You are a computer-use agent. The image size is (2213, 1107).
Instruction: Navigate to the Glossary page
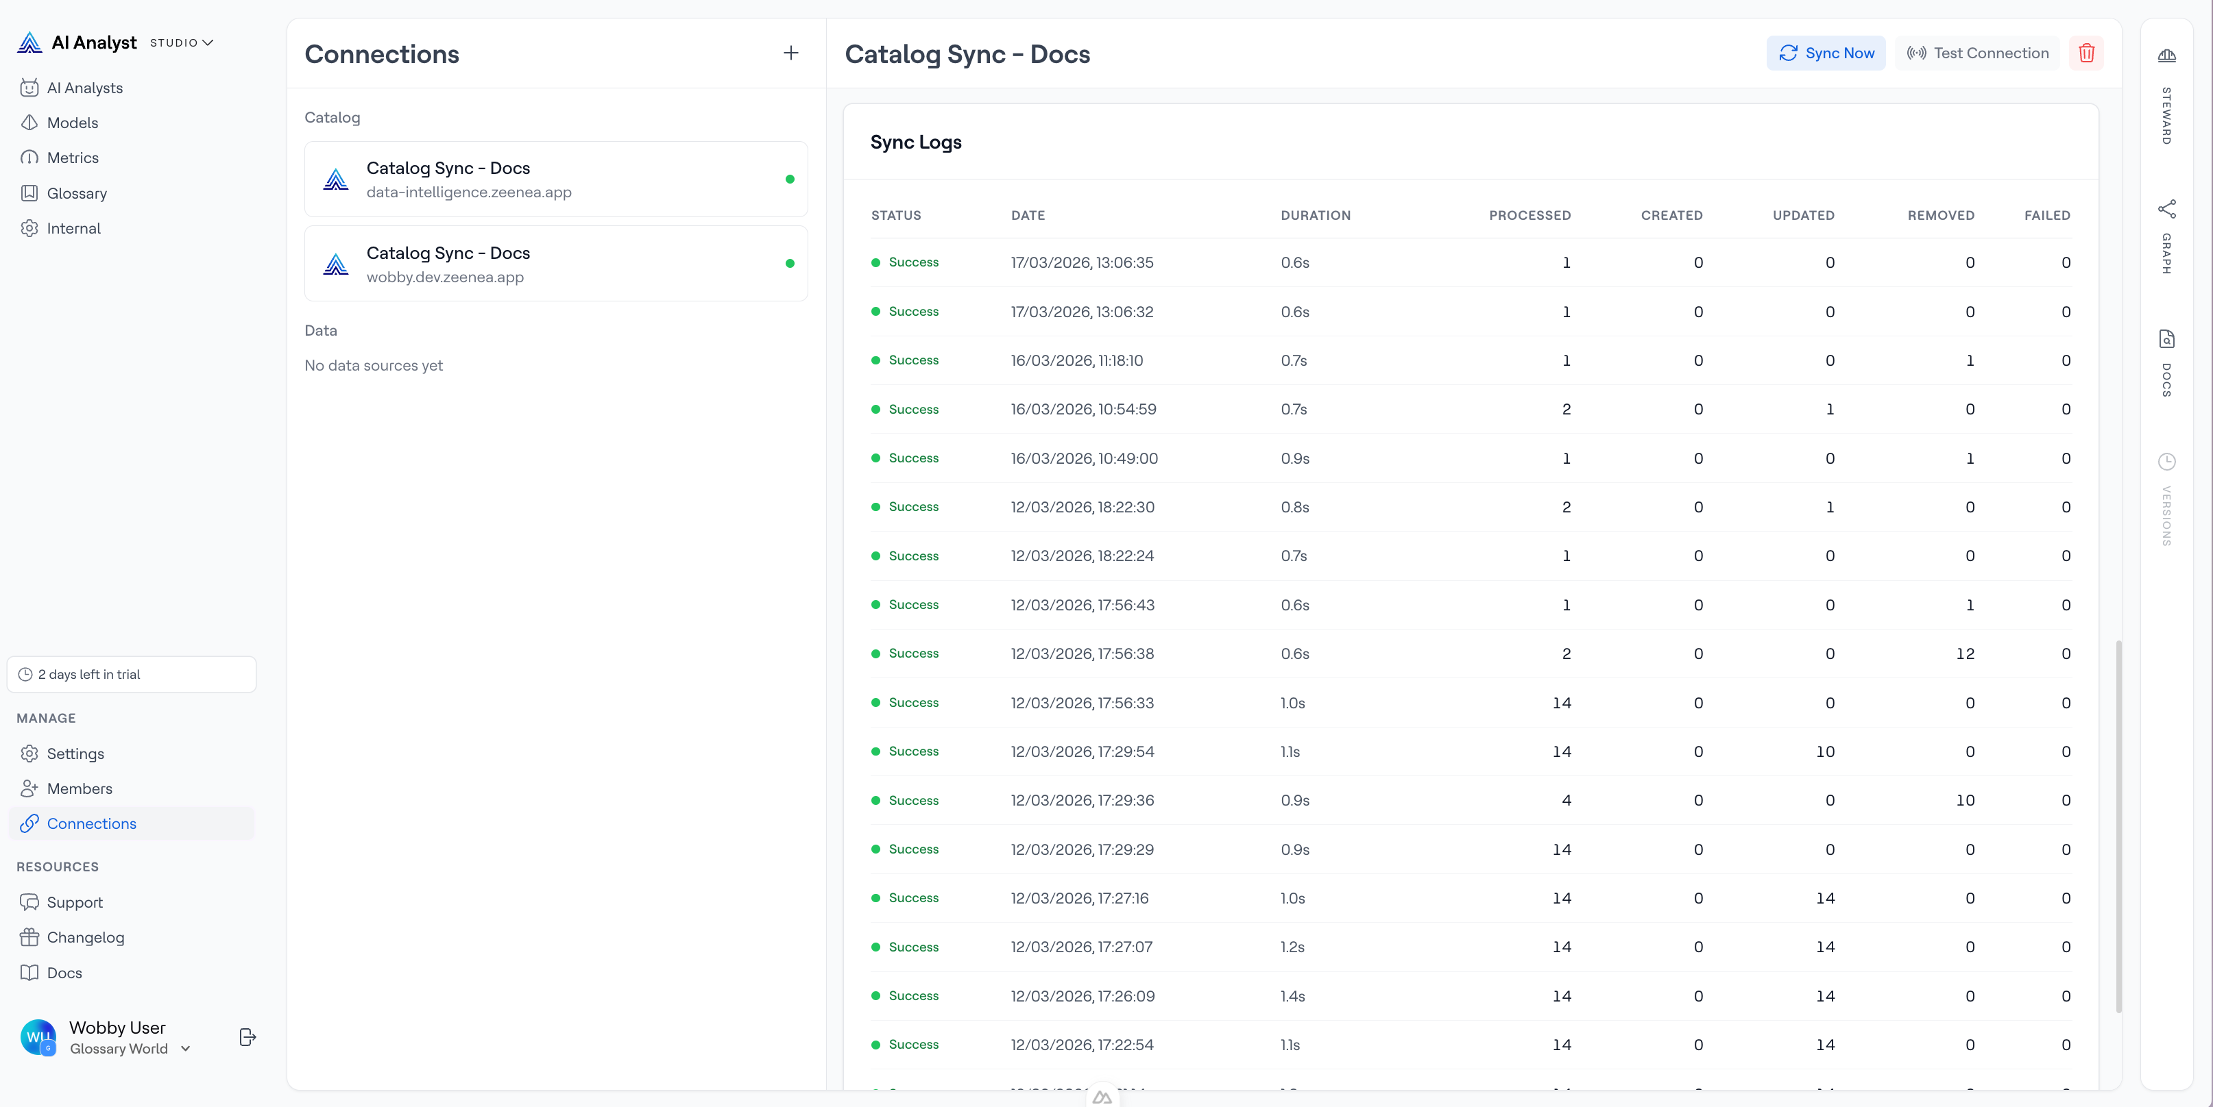pyautogui.click(x=77, y=193)
